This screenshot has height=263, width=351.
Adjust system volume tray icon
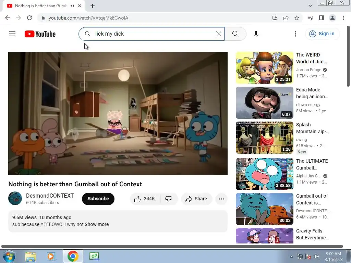click(316, 256)
